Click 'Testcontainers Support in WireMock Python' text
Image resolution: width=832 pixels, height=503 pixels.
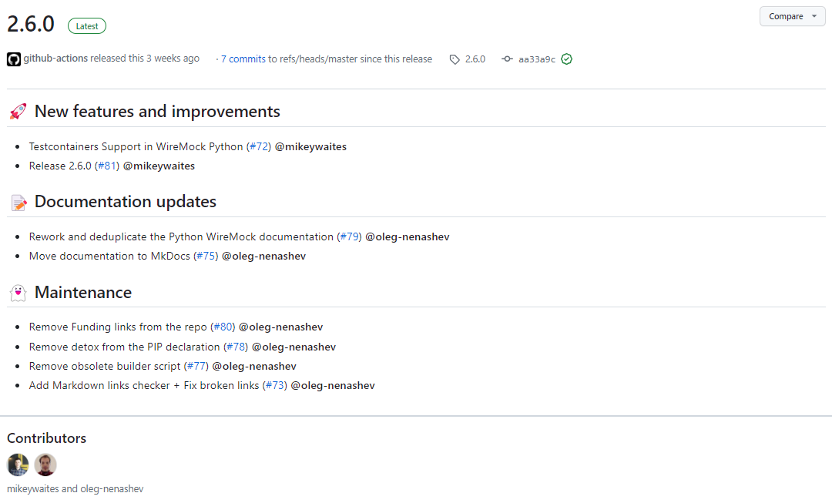pos(136,146)
